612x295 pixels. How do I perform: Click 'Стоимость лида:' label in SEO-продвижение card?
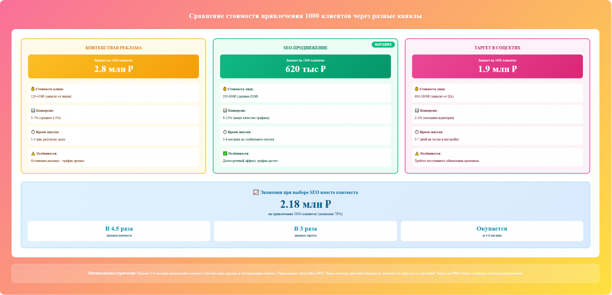coord(241,89)
